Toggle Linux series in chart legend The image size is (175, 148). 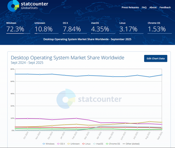pyautogui.click(x=86, y=144)
